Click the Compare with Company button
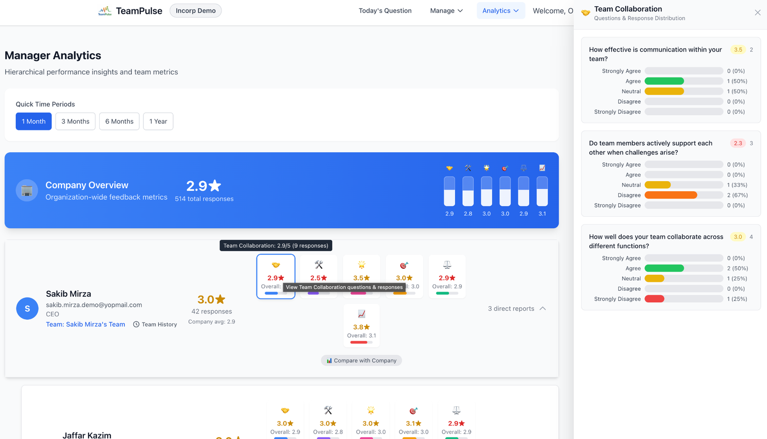This screenshot has height=439, width=767. point(361,360)
